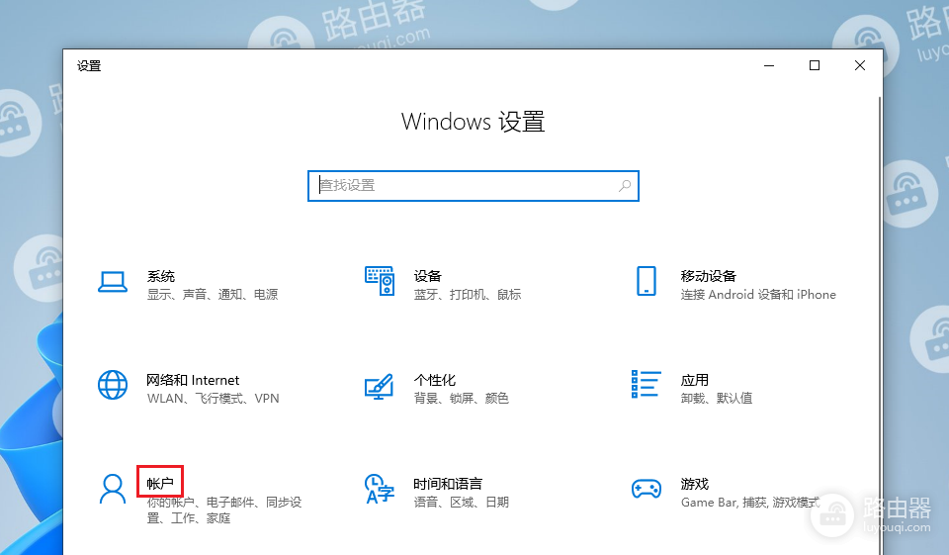Open the 时间和语言 settings title
The image size is (949, 555).
[x=448, y=484]
